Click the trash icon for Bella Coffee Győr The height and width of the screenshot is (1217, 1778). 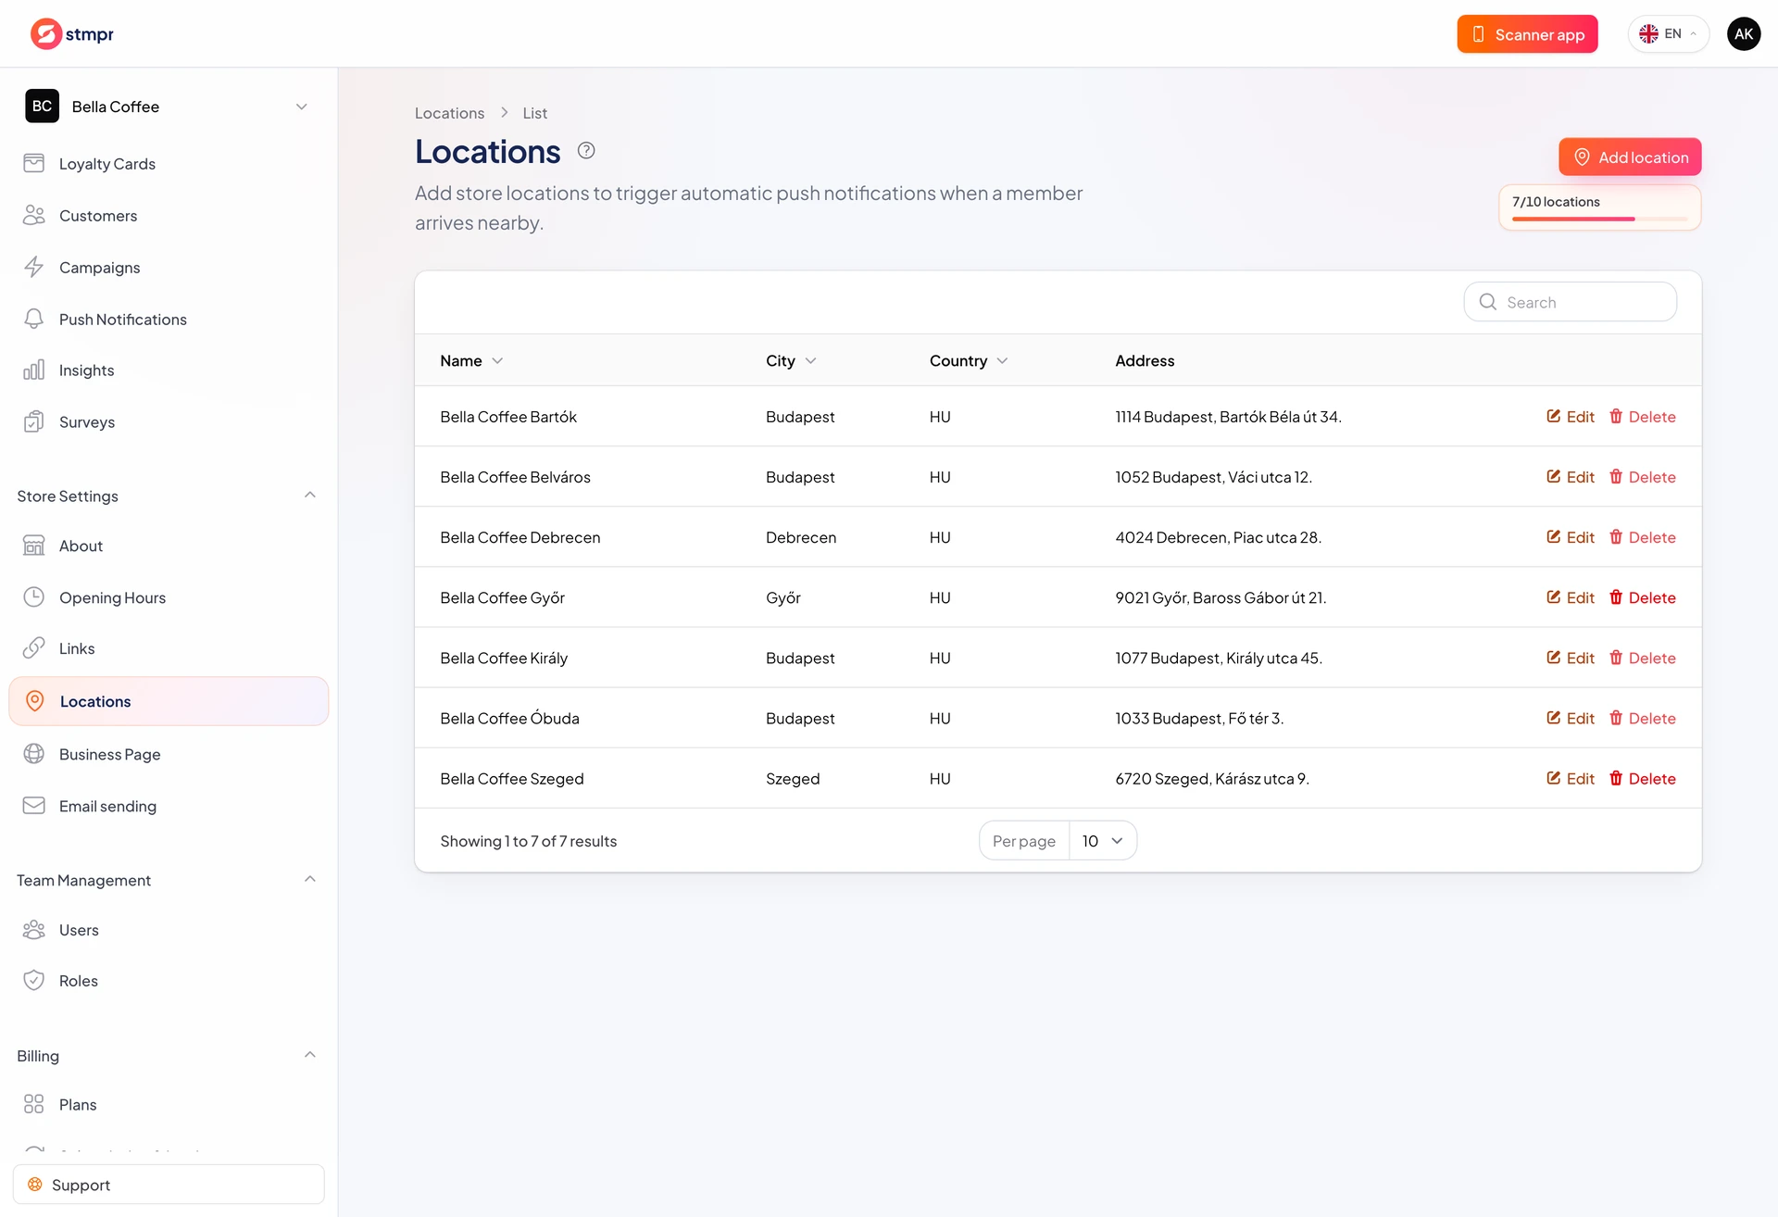coord(1616,596)
